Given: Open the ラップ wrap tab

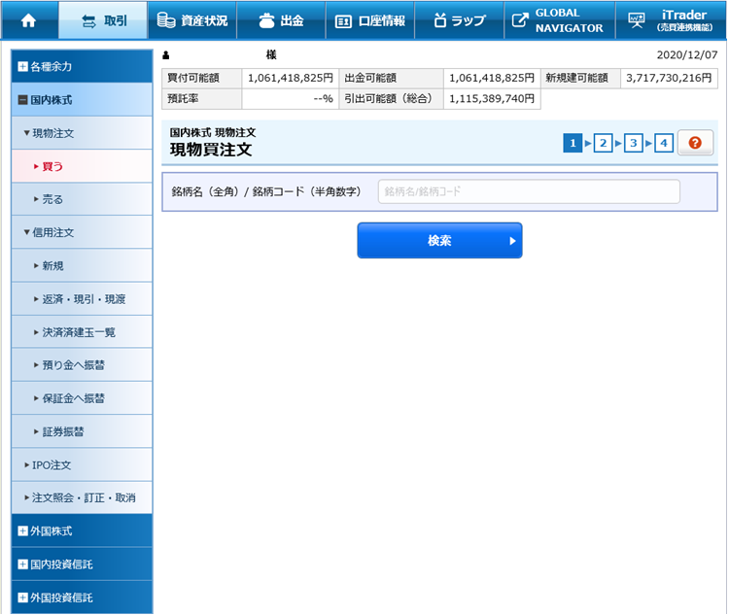Looking at the screenshot, I should pos(459,20).
